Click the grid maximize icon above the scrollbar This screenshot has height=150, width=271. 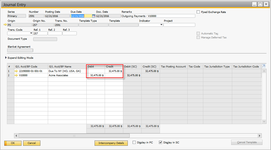click(x=264, y=66)
